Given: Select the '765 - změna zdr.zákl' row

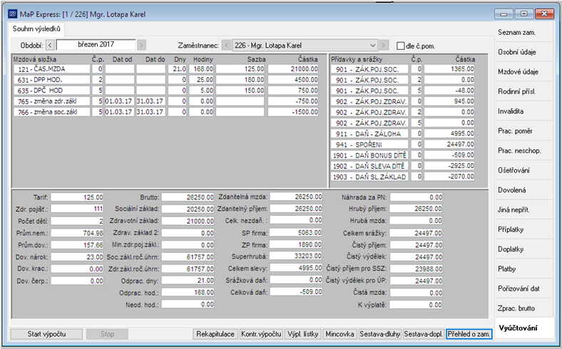Looking at the screenshot, I should click(x=165, y=101).
